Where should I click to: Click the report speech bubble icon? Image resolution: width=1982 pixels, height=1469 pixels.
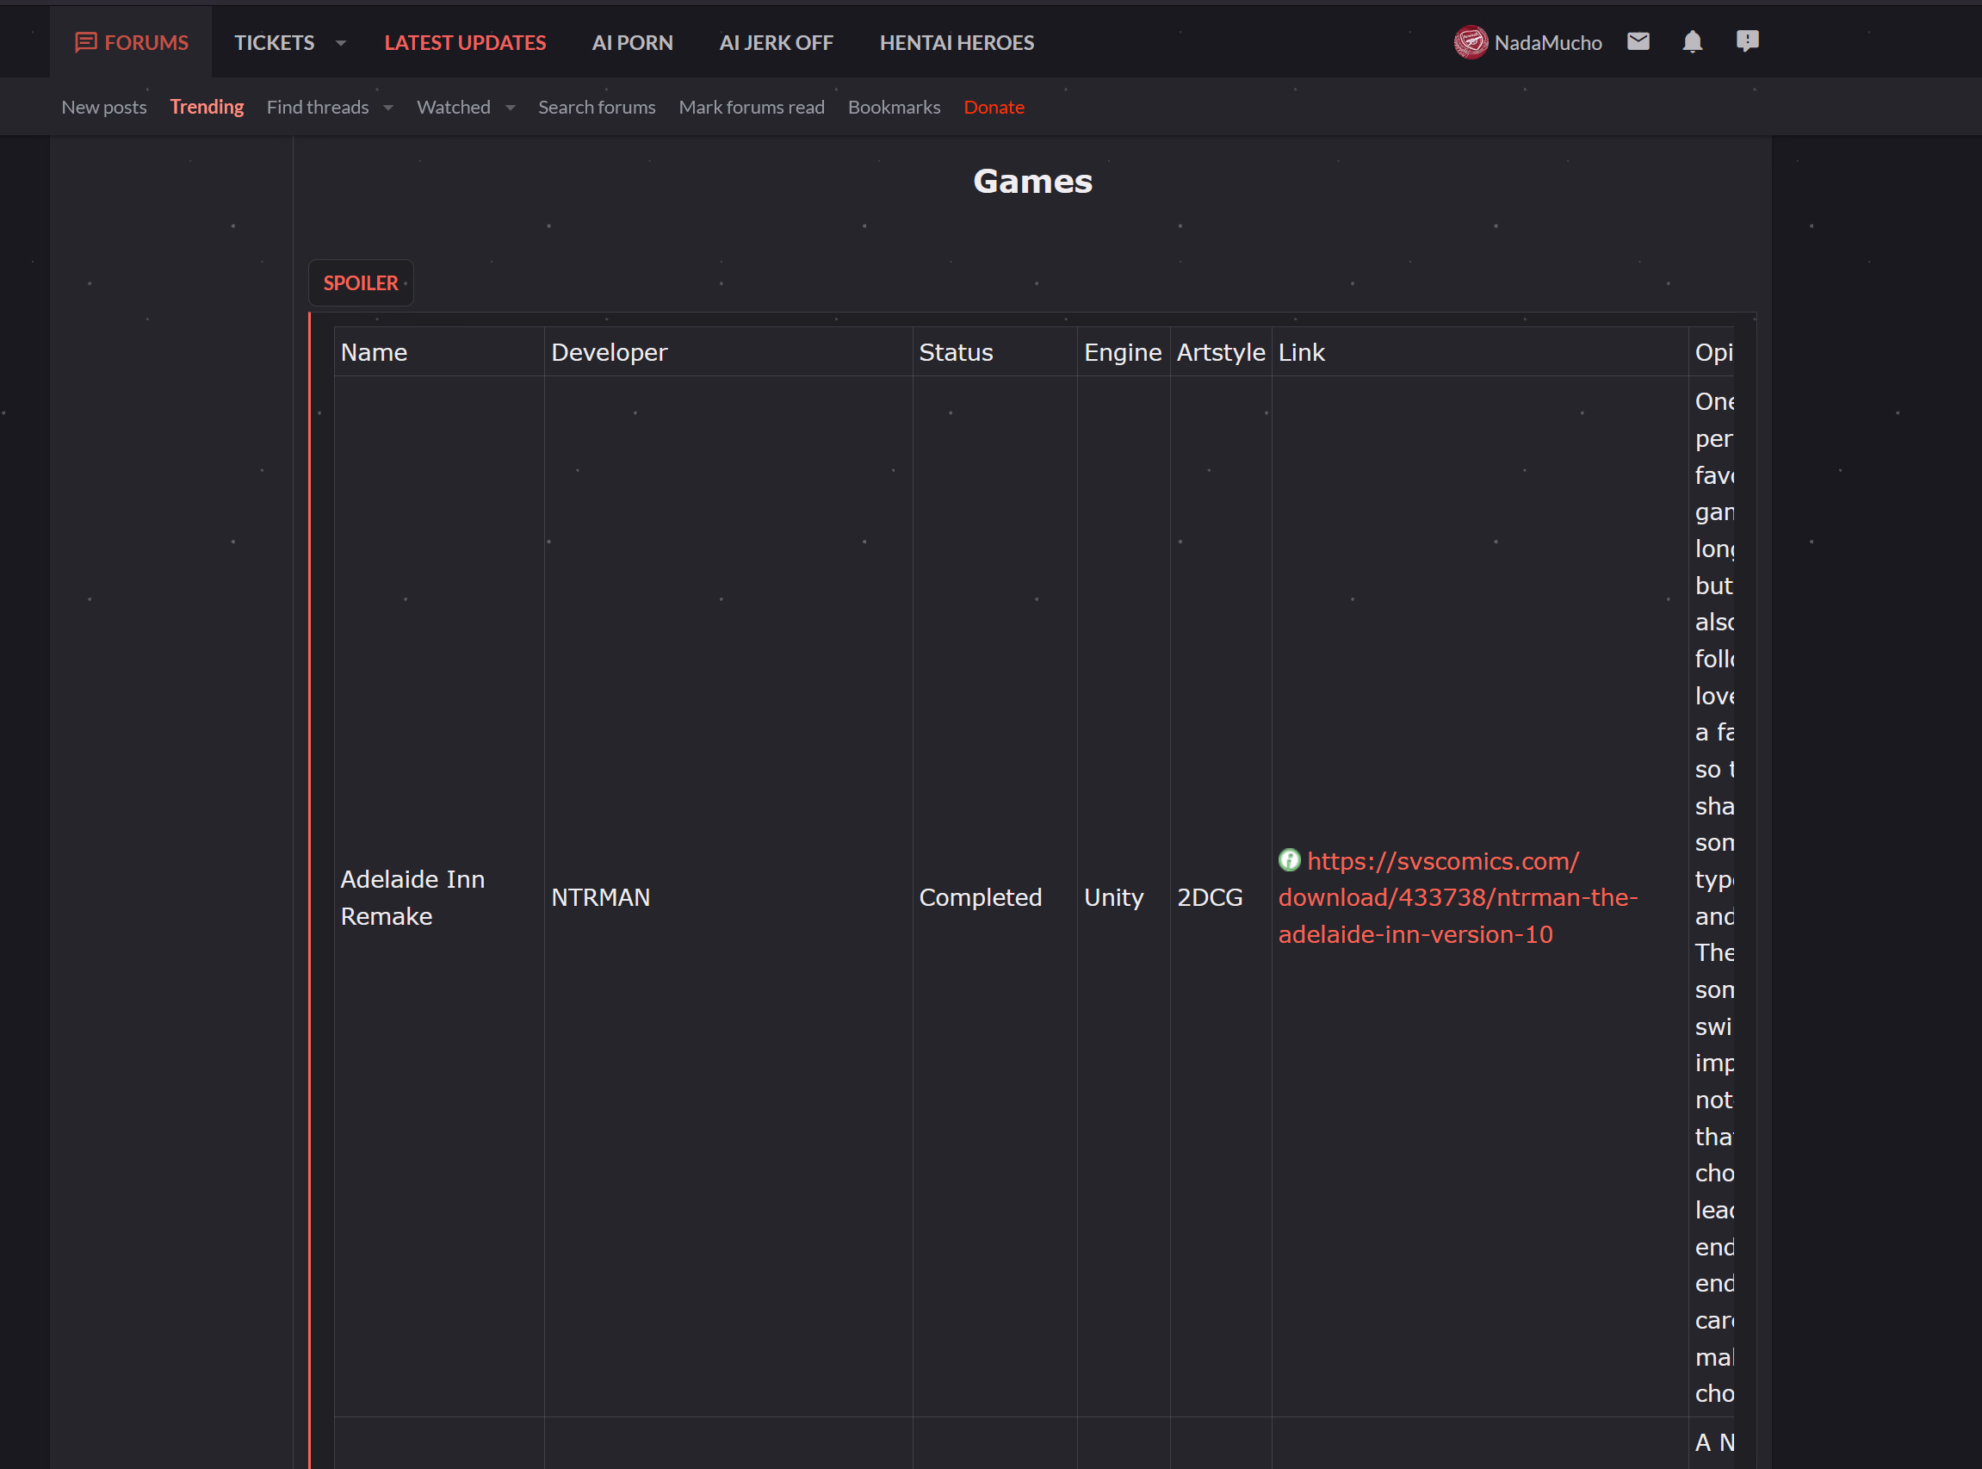click(x=1746, y=42)
